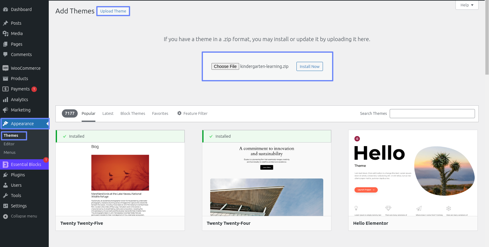
Task: Open Plugins via its sidebar label
Action: (x=18, y=175)
